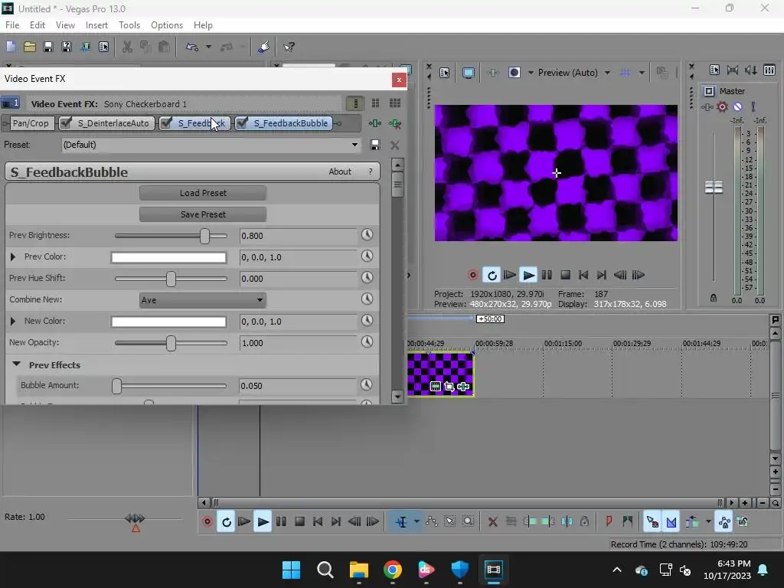Open What's This help cursor icon
The height and width of the screenshot is (588, 784).
(x=289, y=47)
